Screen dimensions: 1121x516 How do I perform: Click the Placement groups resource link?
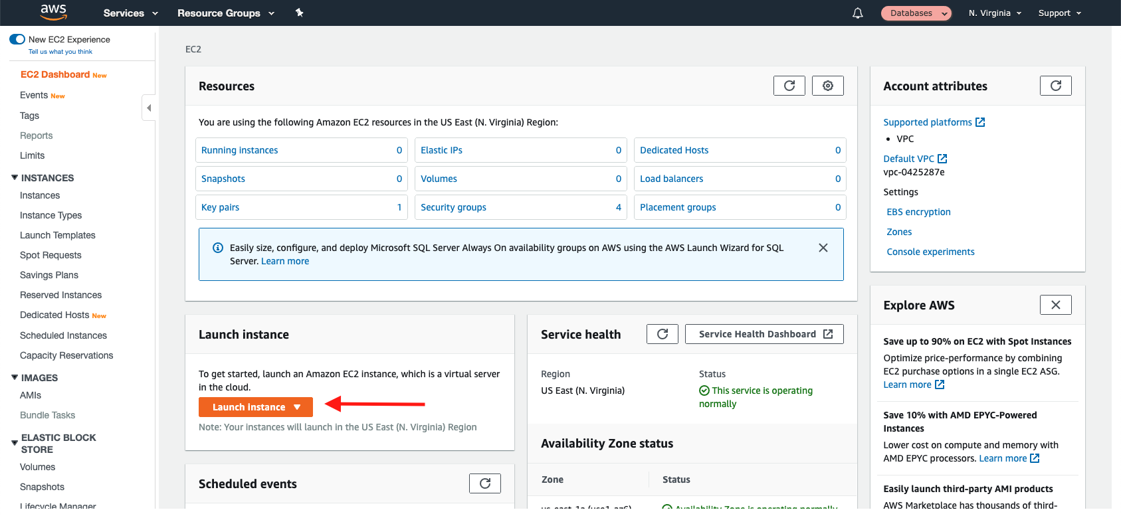(x=678, y=207)
